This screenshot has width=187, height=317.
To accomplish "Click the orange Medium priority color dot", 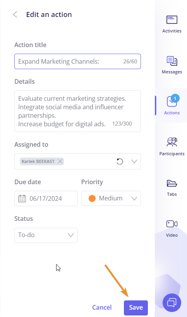I will 92,198.
